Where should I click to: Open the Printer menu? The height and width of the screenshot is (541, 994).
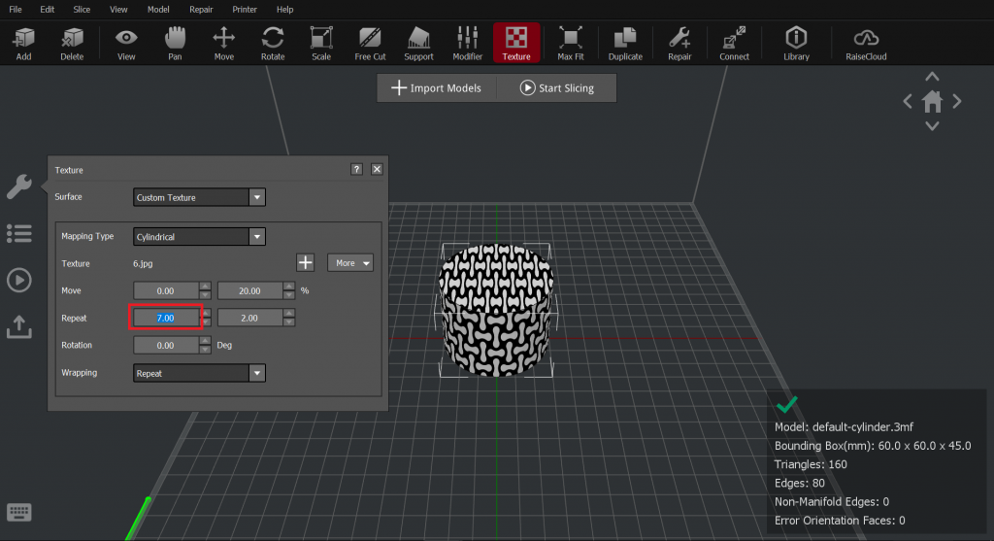click(245, 10)
